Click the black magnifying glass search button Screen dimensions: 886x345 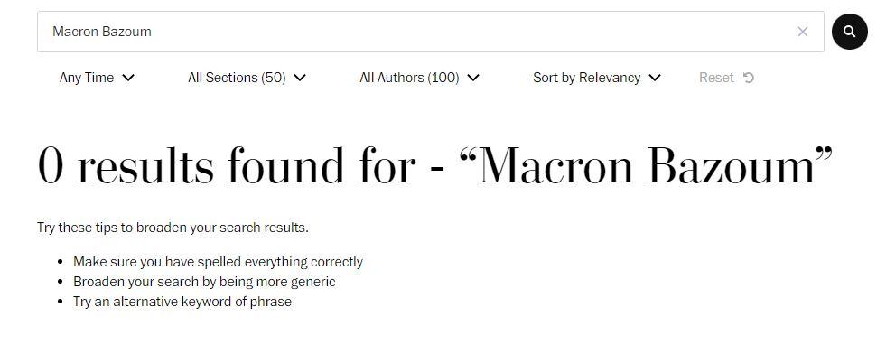pos(849,32)
